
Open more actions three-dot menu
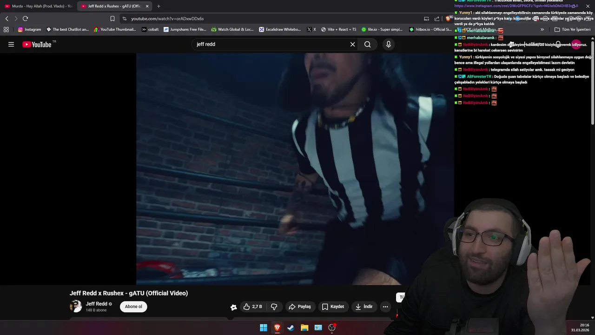coord(385,307)
